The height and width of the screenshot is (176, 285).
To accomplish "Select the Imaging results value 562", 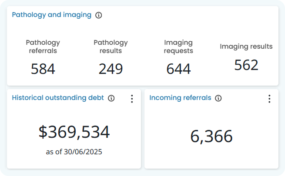I will coord(246,65).
